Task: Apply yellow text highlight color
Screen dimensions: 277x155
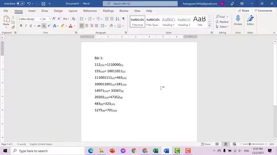Action: click(62, 26)
